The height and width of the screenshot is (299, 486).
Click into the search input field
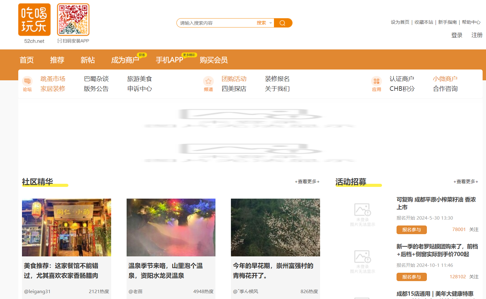tap(216, 23)
